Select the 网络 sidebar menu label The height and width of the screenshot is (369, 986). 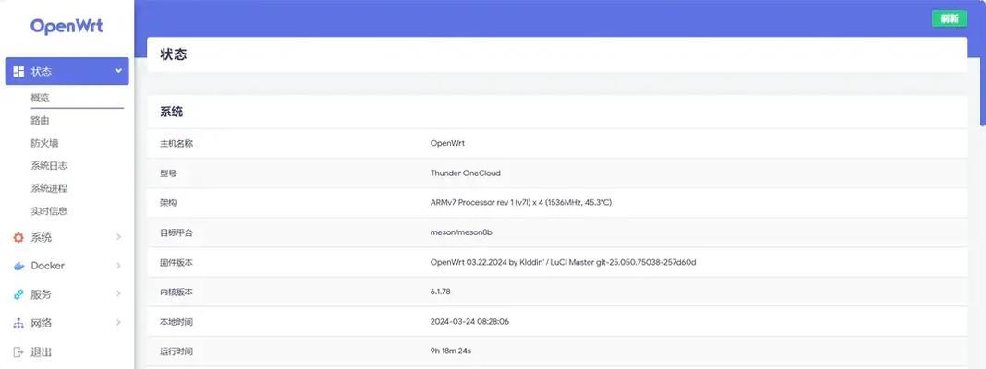(42, 323)
